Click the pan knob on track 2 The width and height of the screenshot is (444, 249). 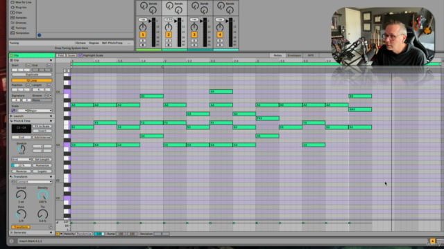click(x=169, y=27)
